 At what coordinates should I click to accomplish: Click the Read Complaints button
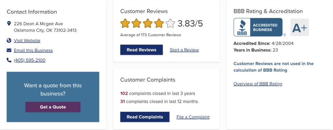click(145, 117)
